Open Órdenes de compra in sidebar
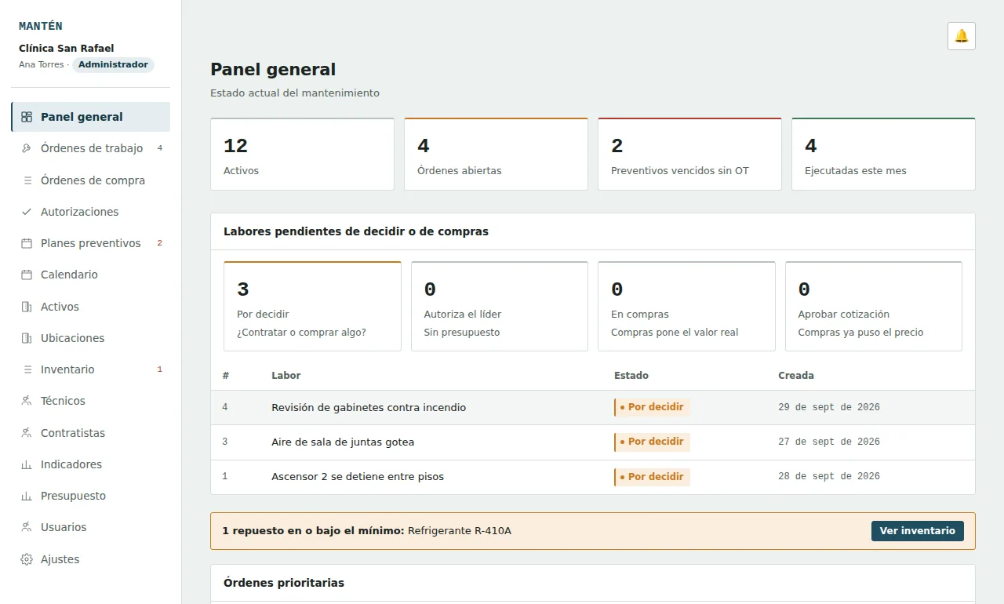 [91, 180]
